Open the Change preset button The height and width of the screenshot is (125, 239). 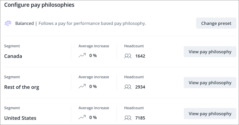click(216, 23)
